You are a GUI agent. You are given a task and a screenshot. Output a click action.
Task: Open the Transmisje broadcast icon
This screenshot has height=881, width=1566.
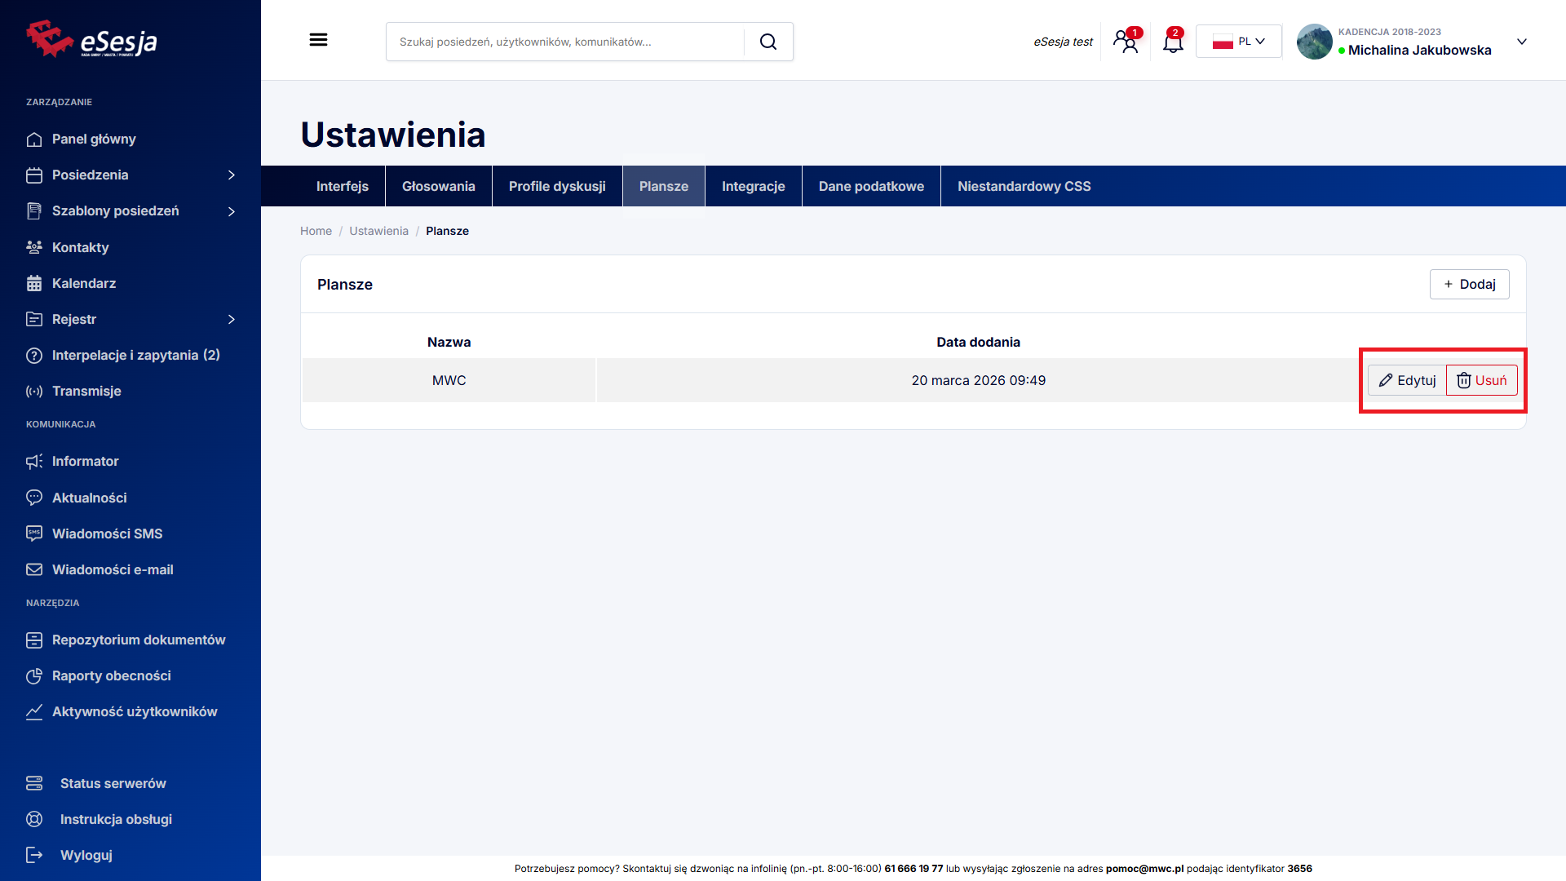point(34,391)
